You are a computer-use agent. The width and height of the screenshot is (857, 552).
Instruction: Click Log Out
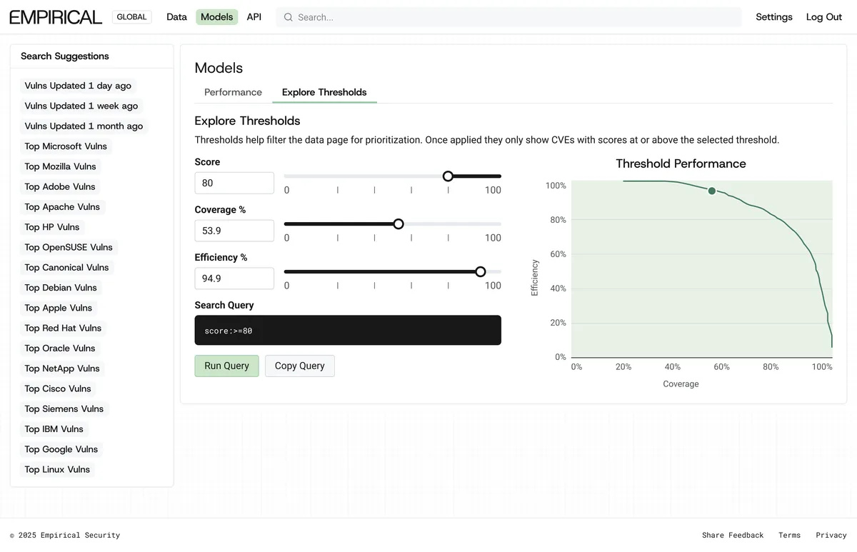(x=823, y=16)
